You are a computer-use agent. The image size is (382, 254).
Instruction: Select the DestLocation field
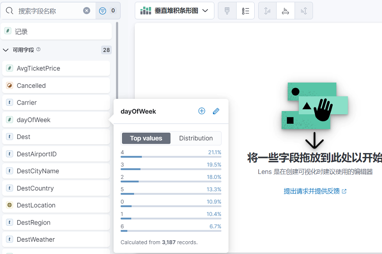56,205
